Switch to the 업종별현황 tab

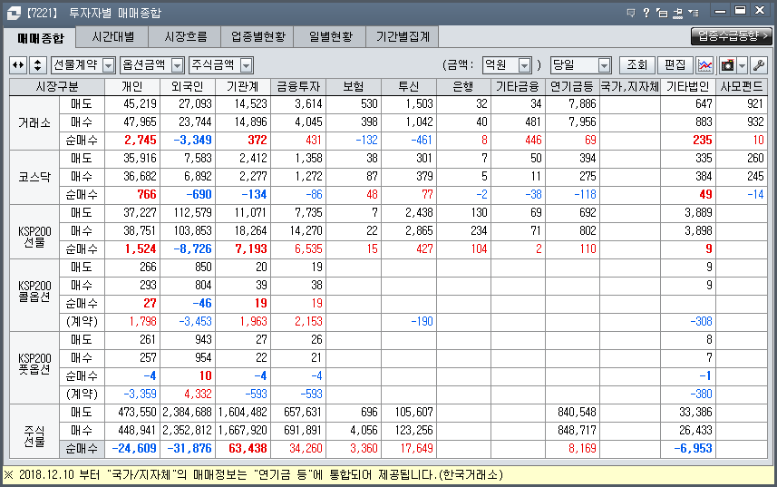257,36
